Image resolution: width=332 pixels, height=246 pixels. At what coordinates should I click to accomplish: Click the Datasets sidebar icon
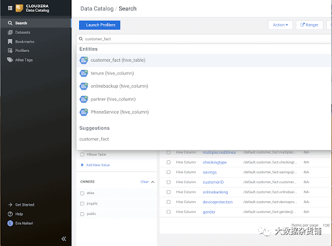pos(10,32)
